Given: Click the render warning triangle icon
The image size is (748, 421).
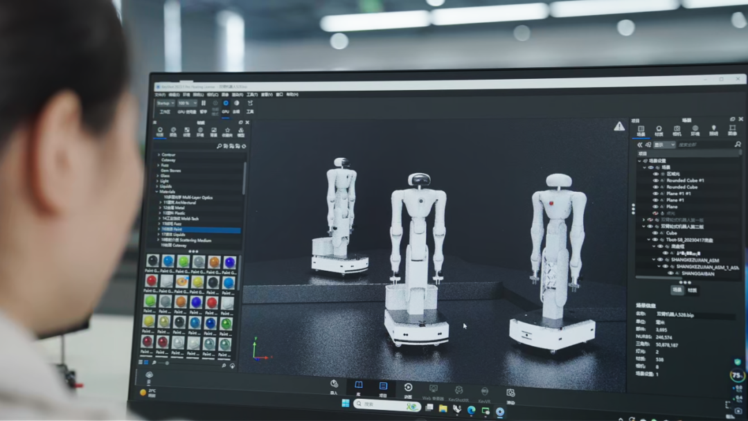Looking at the screenshot, I should (x=618, y=126).
